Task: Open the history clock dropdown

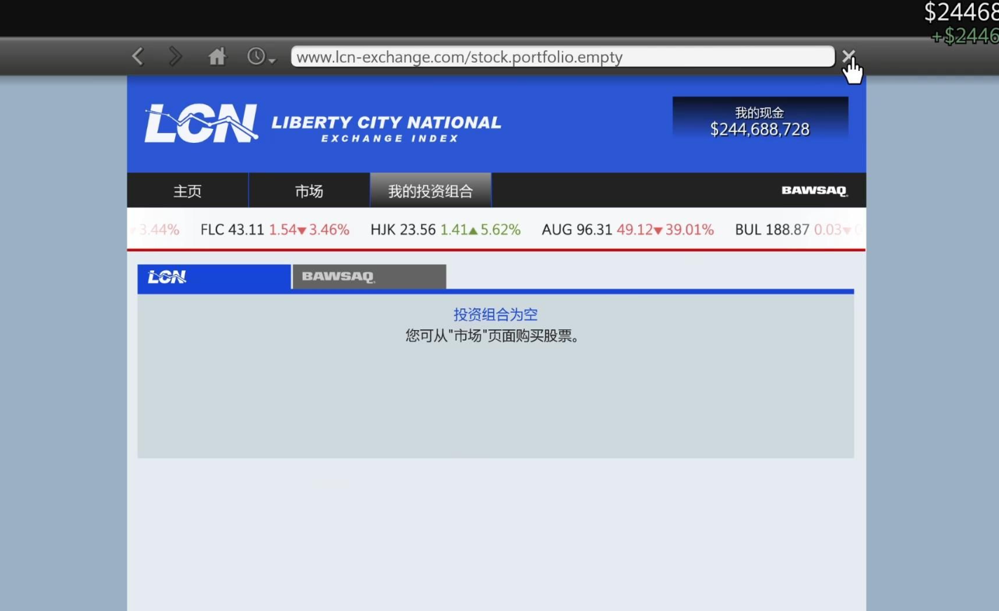Action: coord(261,56)
